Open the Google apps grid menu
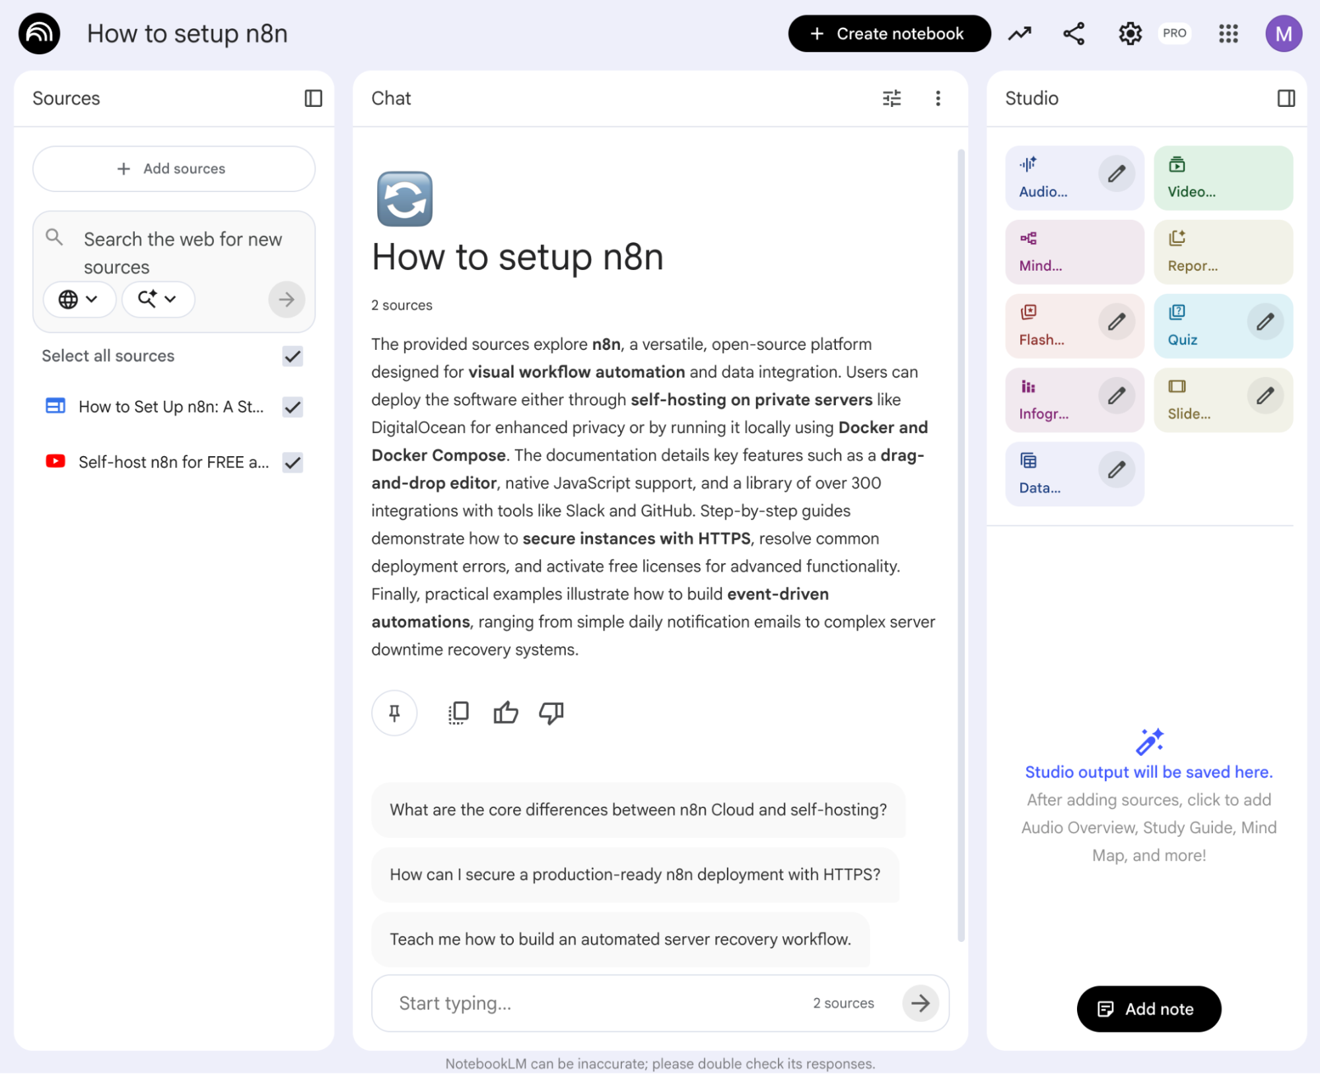This screenshot has height=1074, width=1320. point(1228,33)
